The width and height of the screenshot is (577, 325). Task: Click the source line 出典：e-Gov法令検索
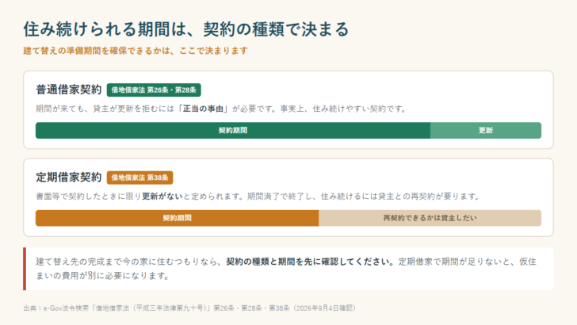coord(189,308)
